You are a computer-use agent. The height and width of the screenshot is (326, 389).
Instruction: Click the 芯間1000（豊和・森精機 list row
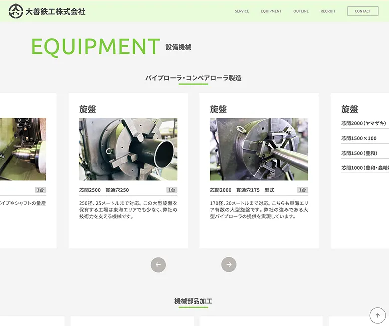tap(365, 168)
